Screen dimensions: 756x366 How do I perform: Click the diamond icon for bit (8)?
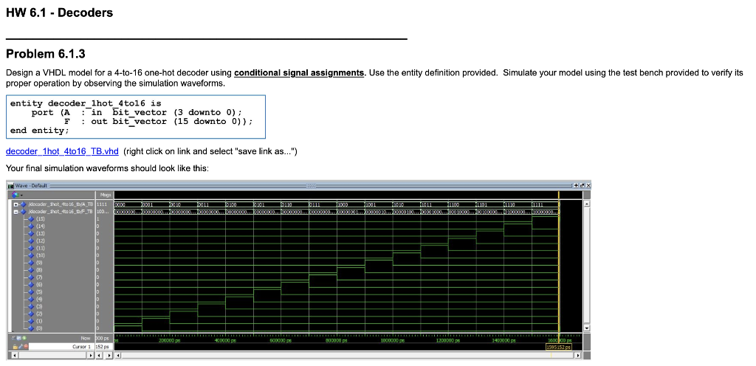click(31, 270)
